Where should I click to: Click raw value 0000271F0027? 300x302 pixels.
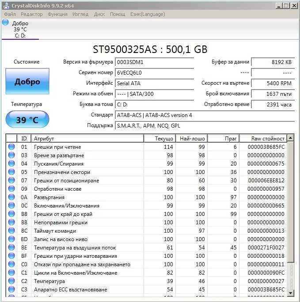click(x=266, y=247)
